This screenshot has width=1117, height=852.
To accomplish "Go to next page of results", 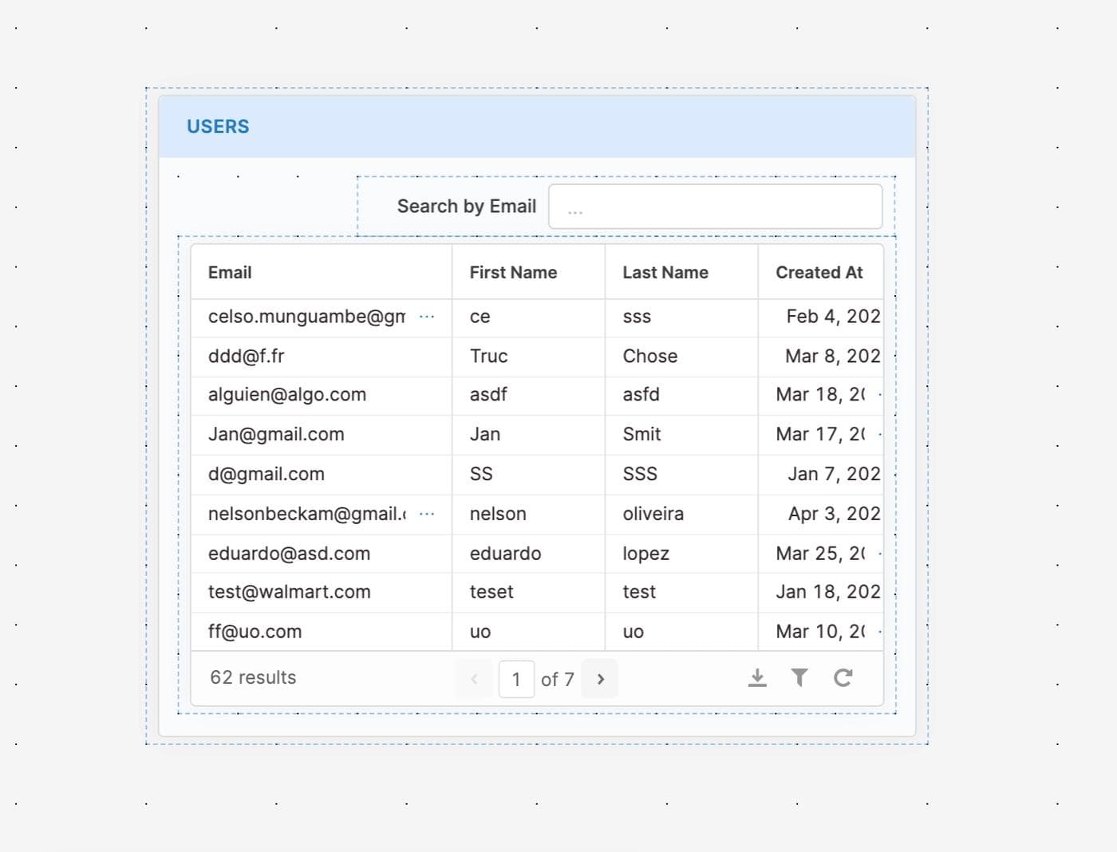I will [x=600, y=679].
